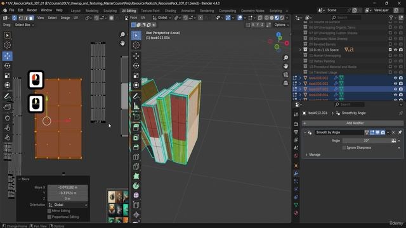Pick the Select Box tool in UV editor
The width and height of the screenshot is (406, 228).
[7, 35]
